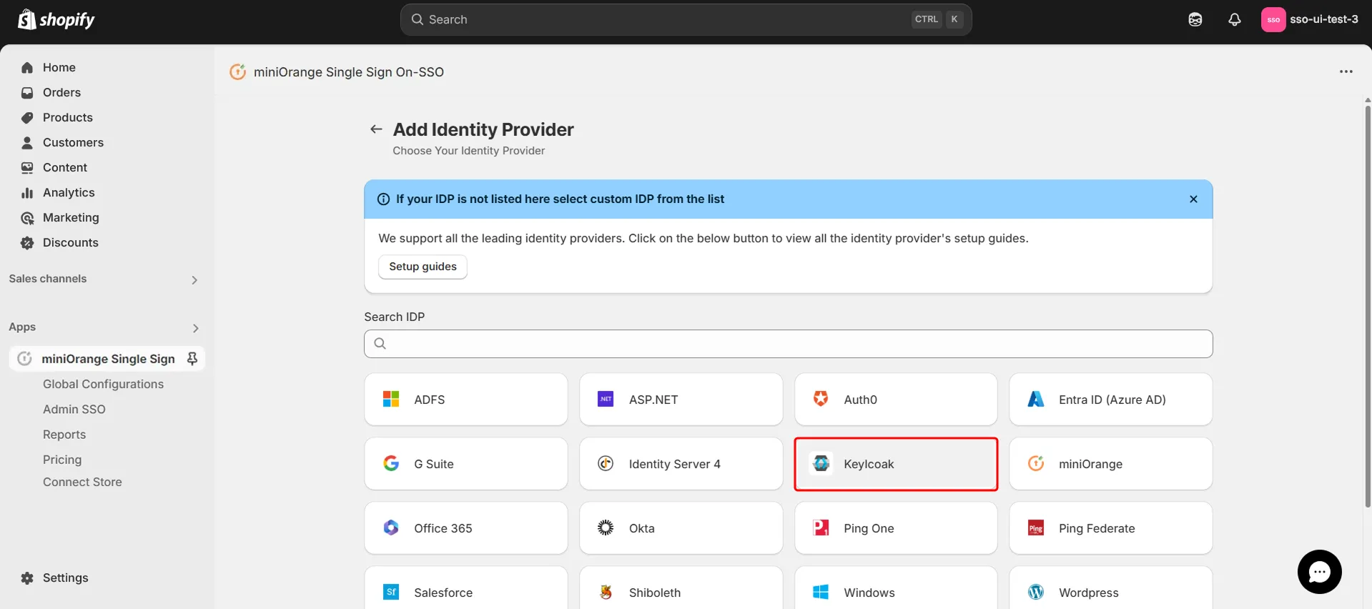Viewport: 1372px width, 609px height.
Task: Open Global Configurations menu item
Action: 103,384
